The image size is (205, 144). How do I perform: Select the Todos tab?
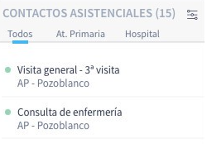pos(20,34)
